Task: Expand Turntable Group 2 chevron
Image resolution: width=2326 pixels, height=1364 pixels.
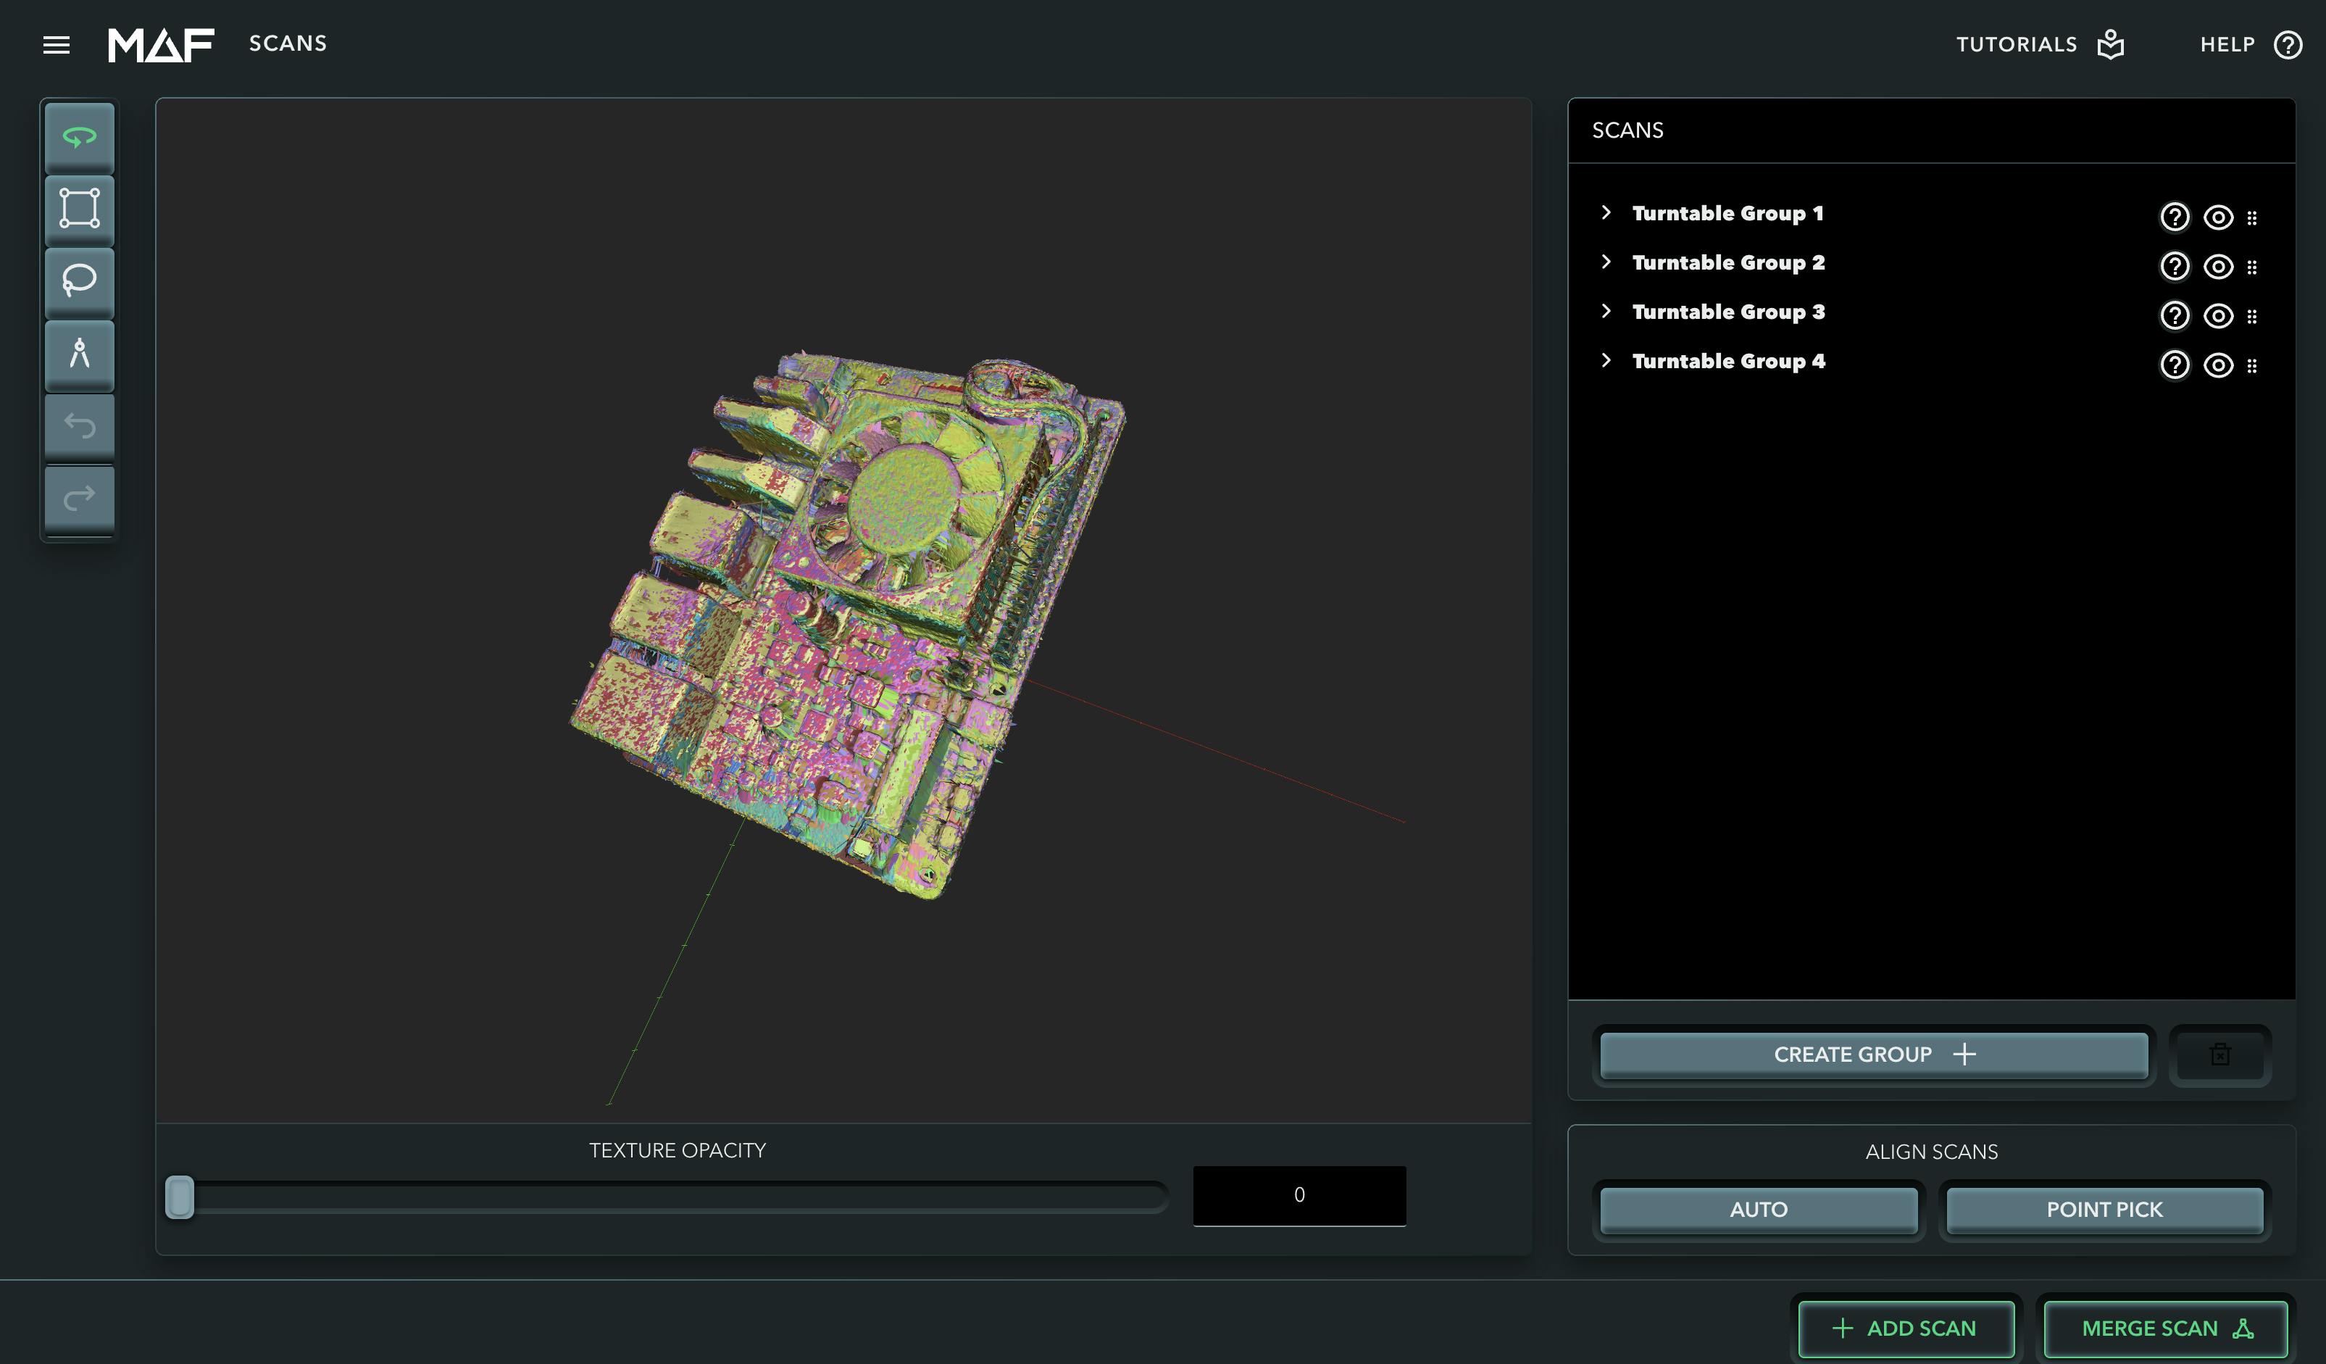Action: [x=1606, y=262]
